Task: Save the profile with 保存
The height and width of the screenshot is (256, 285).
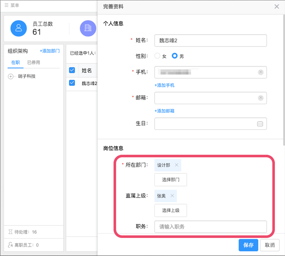Action: pyautogui.click(x=248, y=245)
